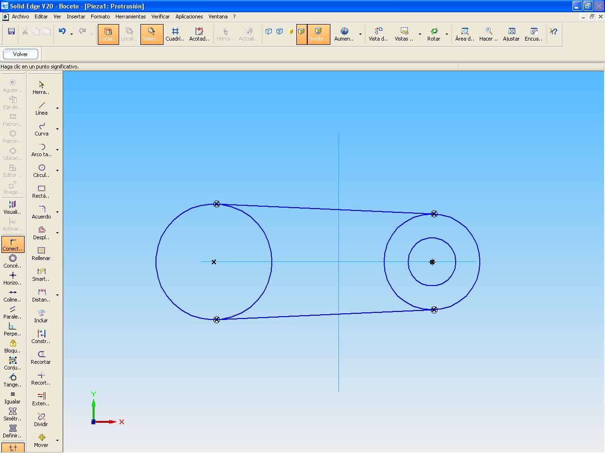Fit the view with Ajustar
605x453 pixels.
click(511, 34)
